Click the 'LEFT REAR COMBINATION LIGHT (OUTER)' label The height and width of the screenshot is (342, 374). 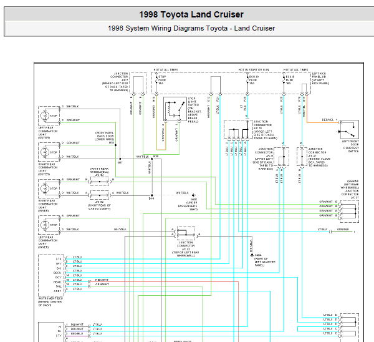click(x=48, y=132)
